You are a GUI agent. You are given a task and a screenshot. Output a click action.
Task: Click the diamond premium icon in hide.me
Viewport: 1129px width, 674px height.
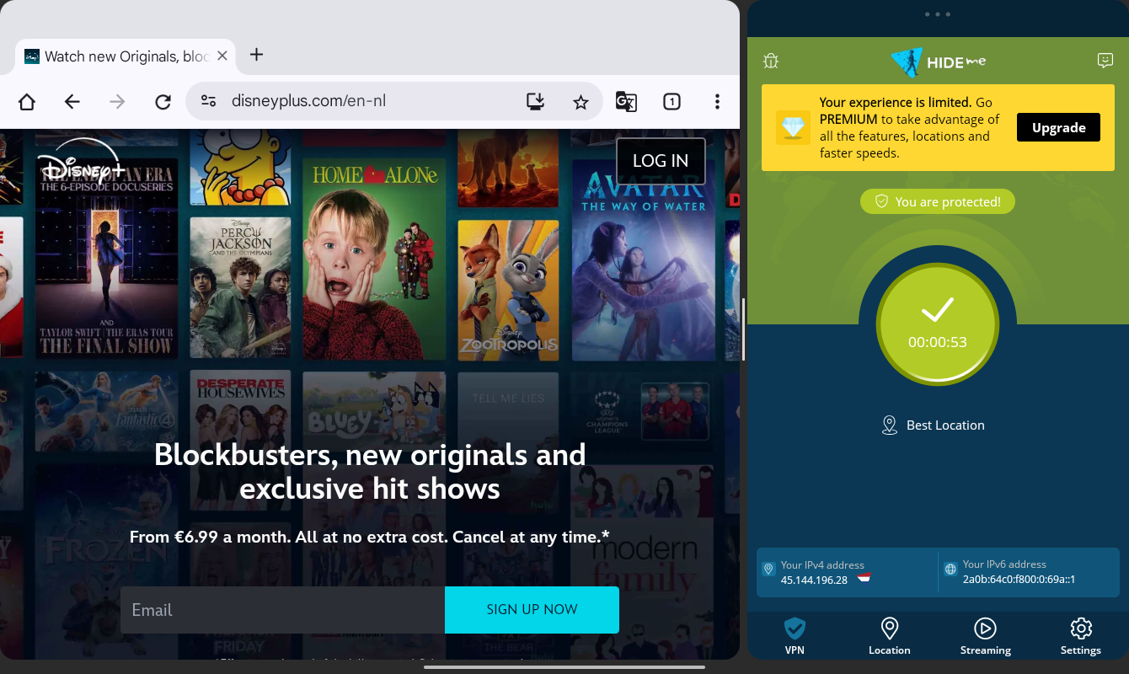[793, 127]
